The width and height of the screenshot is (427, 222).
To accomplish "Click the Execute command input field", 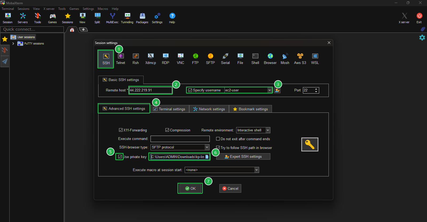I will (x=180, y=139).
